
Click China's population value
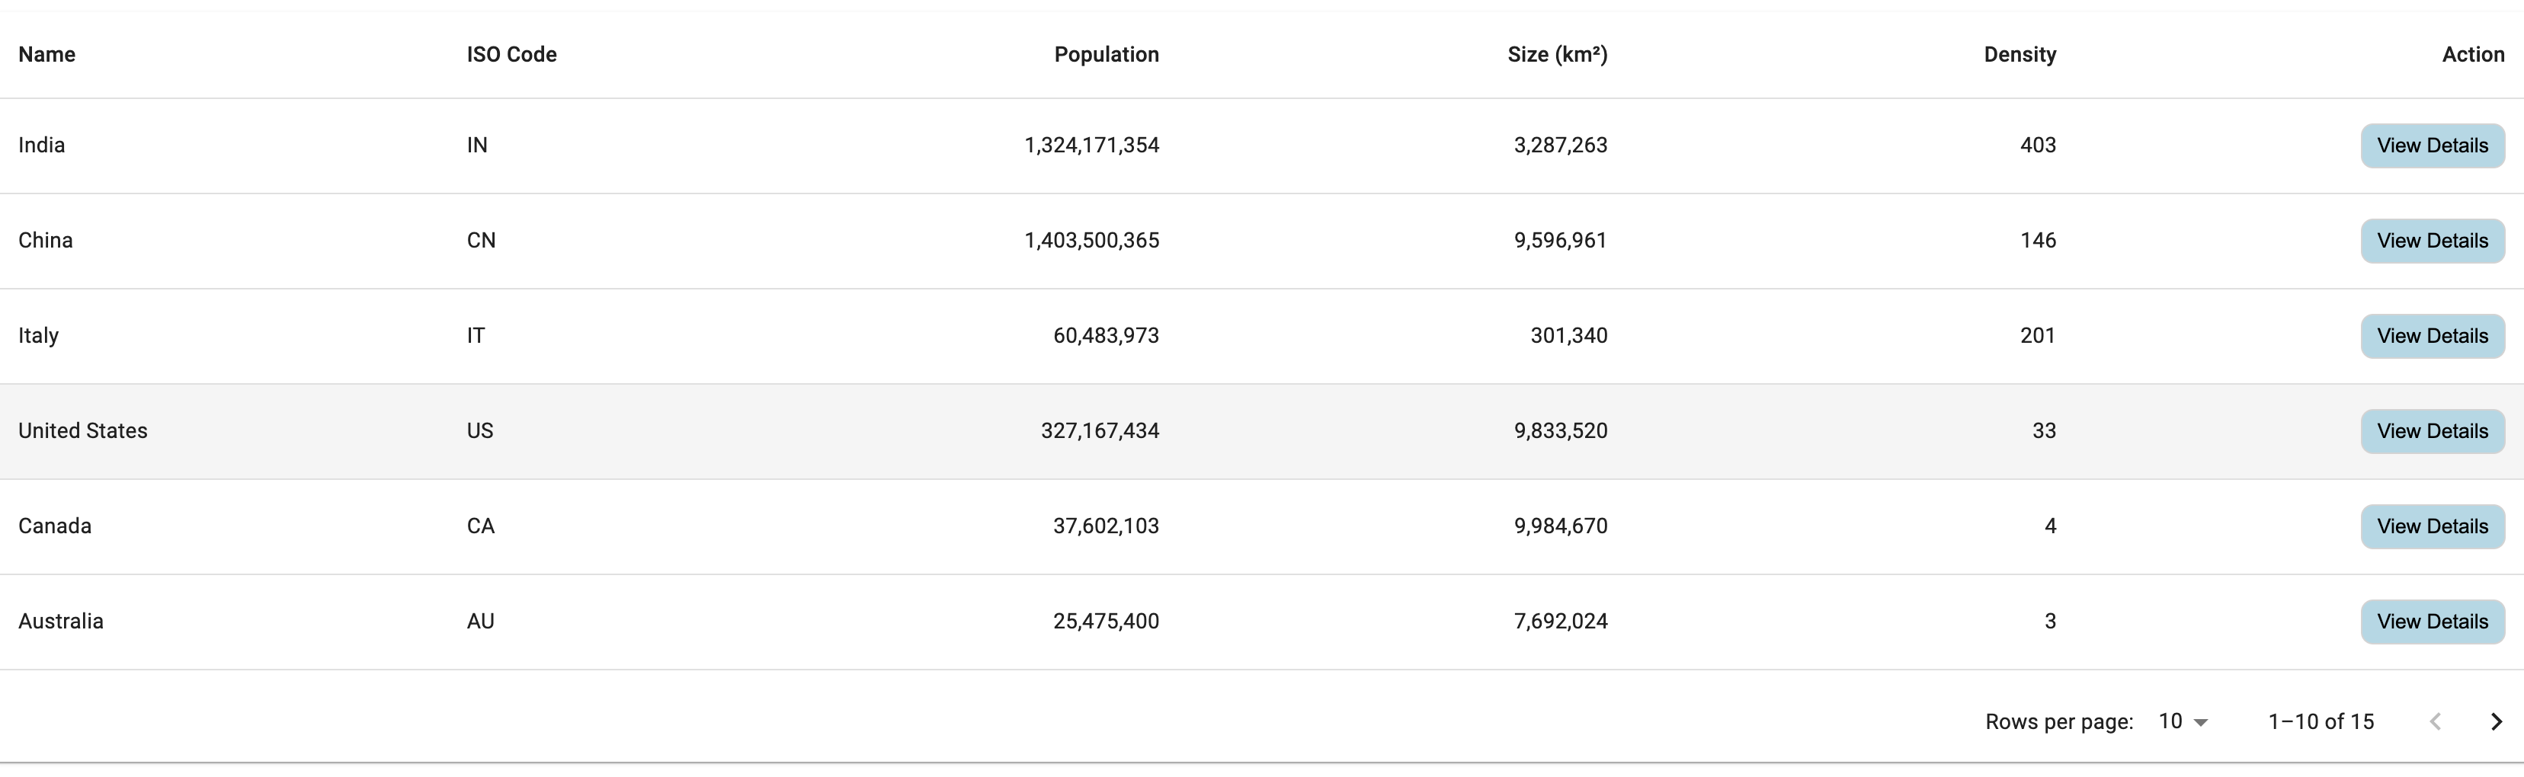[1091, 241]
